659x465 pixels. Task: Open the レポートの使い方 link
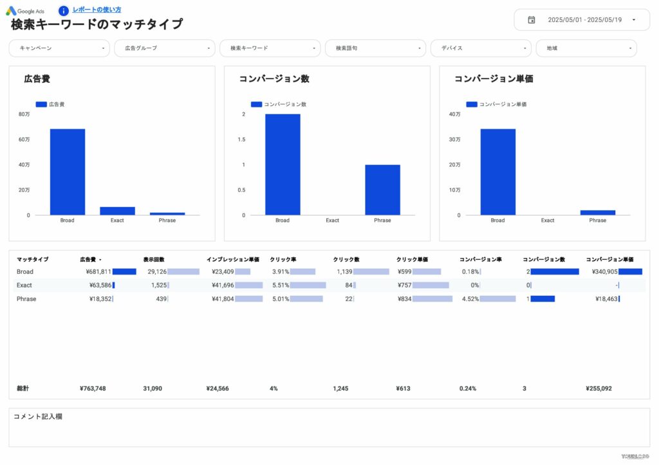pyautogui.click(x=95, y=10)
